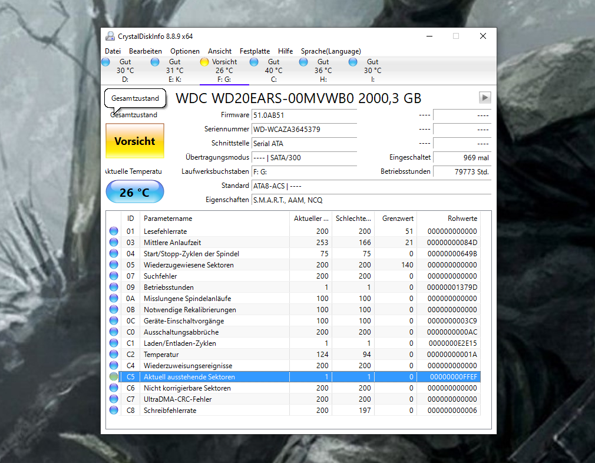Click the yellow Vorsicht health status button
The width and height of the screenshot is (595, 463).
click(135, 141)
